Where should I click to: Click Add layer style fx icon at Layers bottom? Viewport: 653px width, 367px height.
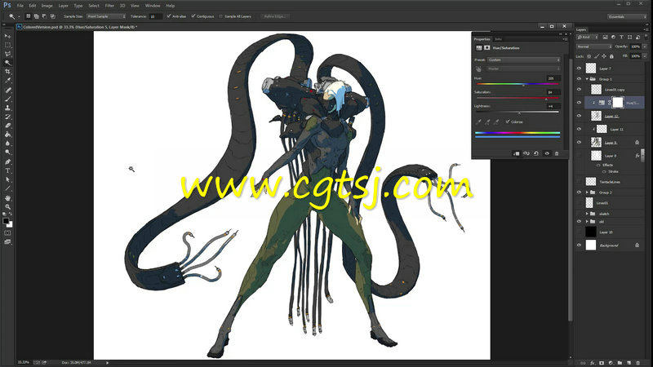click(593, 363)
